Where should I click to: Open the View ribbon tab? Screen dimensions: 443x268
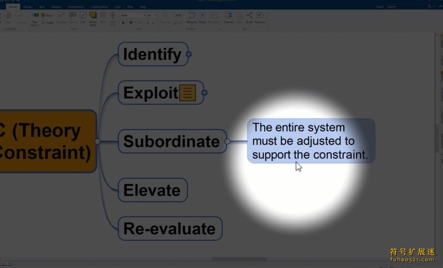(x=117, y=7)
